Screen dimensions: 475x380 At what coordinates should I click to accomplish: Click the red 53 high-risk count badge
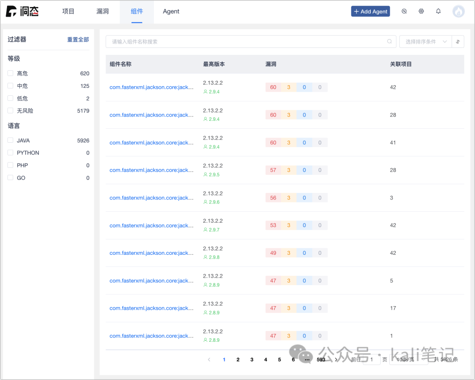point(273,225)
